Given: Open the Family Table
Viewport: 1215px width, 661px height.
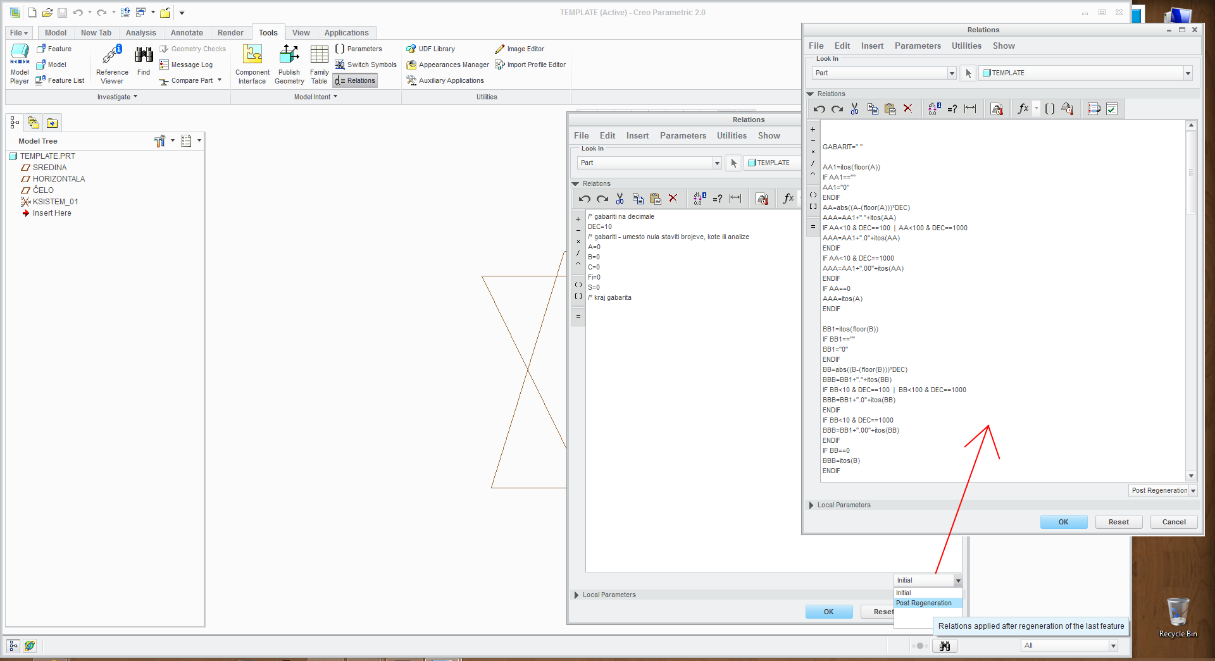Looking at the screenshot, I should point(319,64).
